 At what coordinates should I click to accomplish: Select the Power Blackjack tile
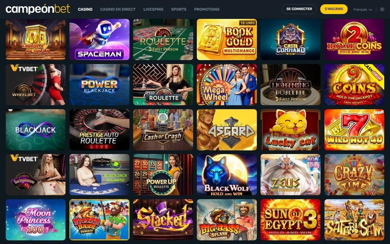(99, 84)
